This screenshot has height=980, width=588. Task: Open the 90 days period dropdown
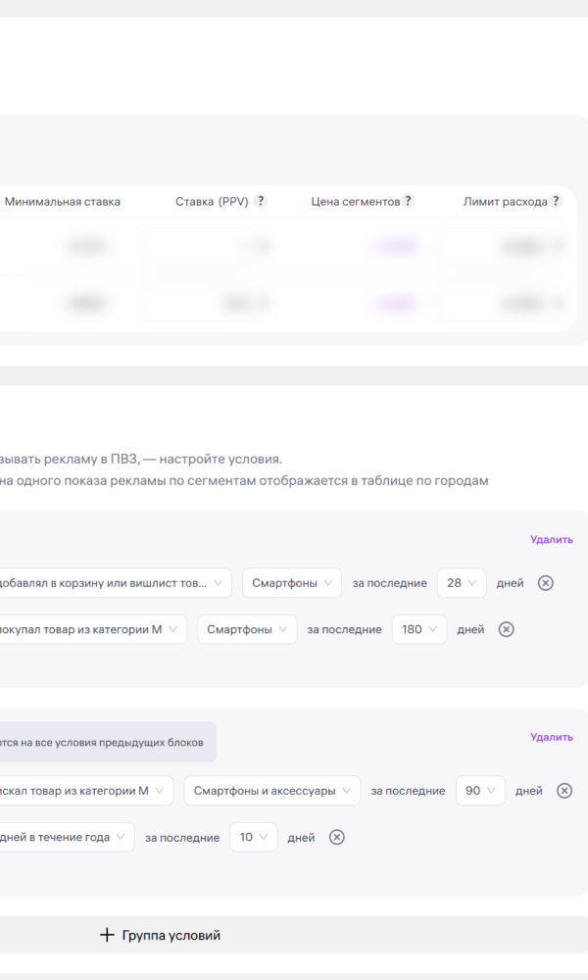(480, 791)
